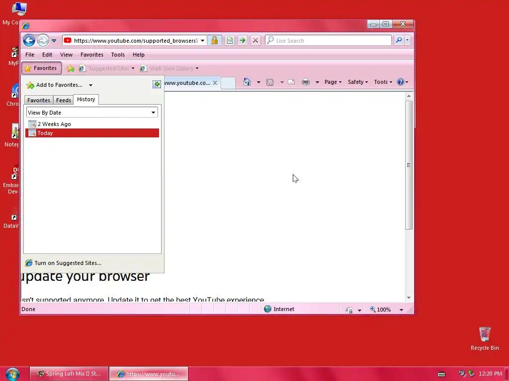Open the Safety command bar menu
The height and width of the screenshot is (381, 509).
[x=358, y=82]
